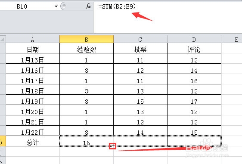Select column C header
Screen dimensions: 242x164
140,40
